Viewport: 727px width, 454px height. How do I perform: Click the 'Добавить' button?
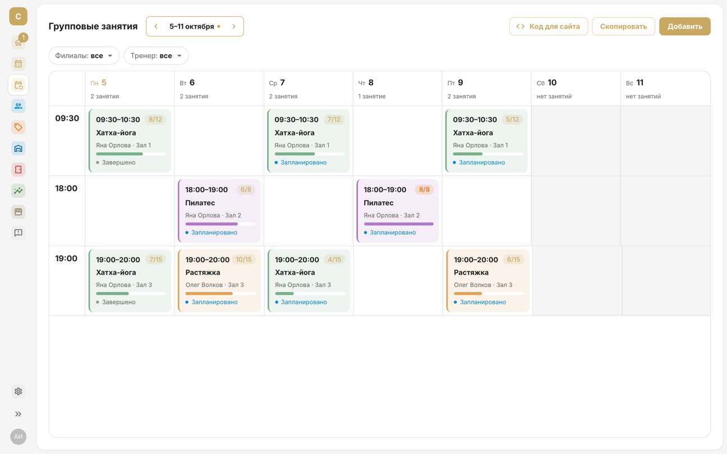tap(684, 26)
